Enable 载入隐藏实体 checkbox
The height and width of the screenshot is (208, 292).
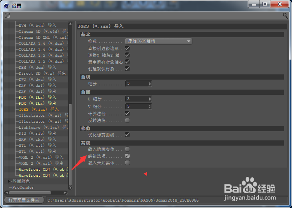point(127,149)
